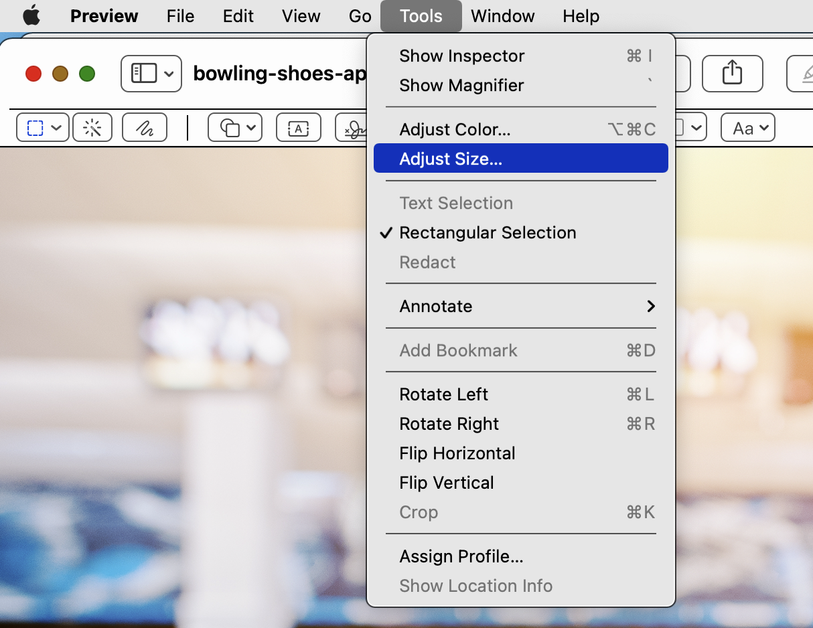
Task: Close the open Tools menu
Action: click(x=421, y=15)
